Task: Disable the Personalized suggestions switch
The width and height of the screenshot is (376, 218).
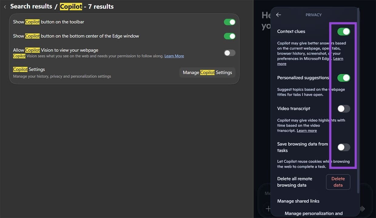Action: click(344, 78)
